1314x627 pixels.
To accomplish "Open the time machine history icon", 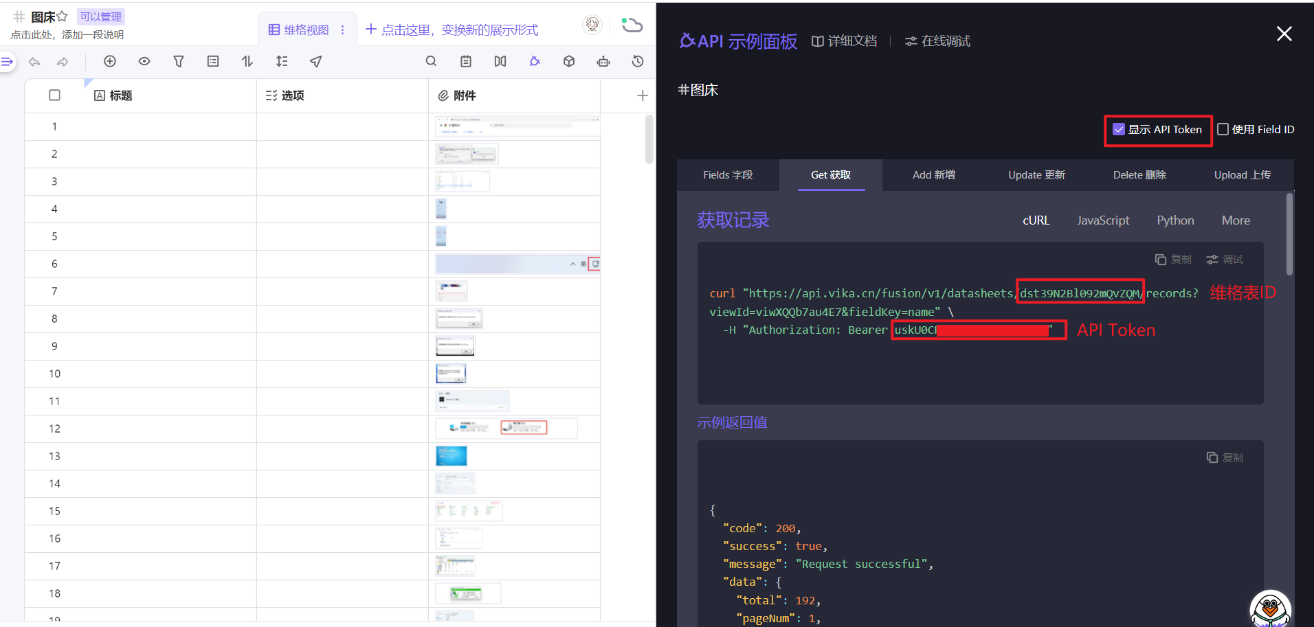I will (638, 61).
